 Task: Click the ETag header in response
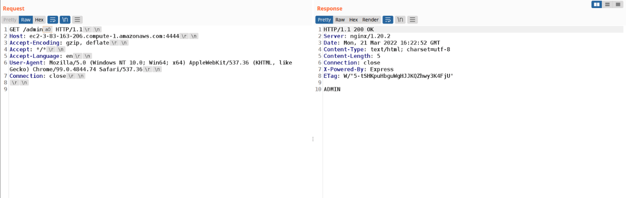point(389,75)
